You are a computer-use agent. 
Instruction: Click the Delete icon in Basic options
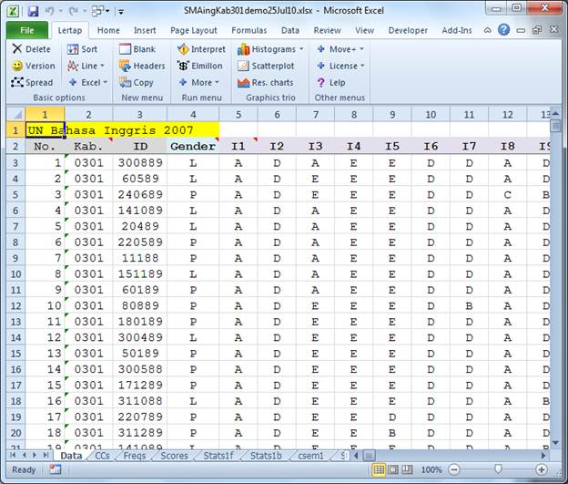(17, 49)
